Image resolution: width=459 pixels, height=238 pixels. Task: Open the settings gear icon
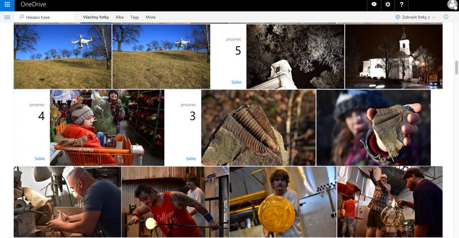388,5
